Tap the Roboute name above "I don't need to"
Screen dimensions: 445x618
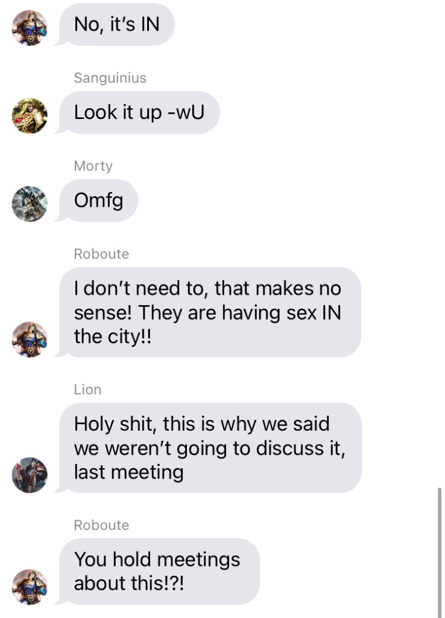[101, 254]
